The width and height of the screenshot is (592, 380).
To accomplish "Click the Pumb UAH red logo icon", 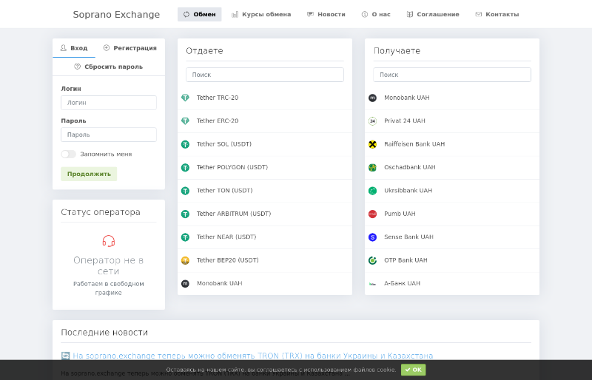I will [x=372, y=214].
